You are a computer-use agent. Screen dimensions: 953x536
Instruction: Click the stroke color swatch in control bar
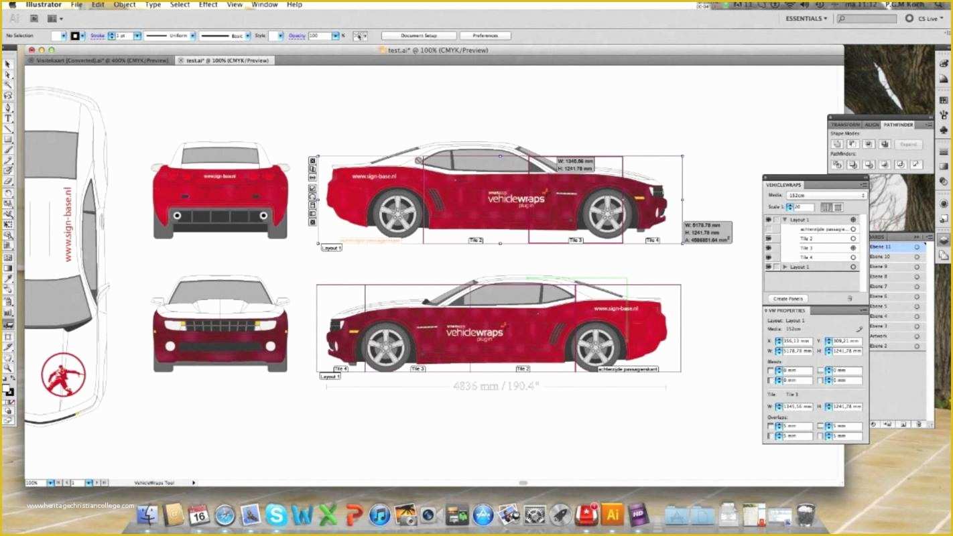tap(75, 36)
